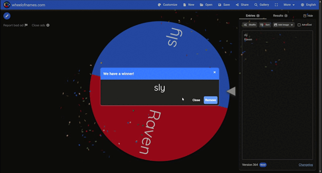
Task: Enable the Advanced checkbox
Action: pos(299,25)
